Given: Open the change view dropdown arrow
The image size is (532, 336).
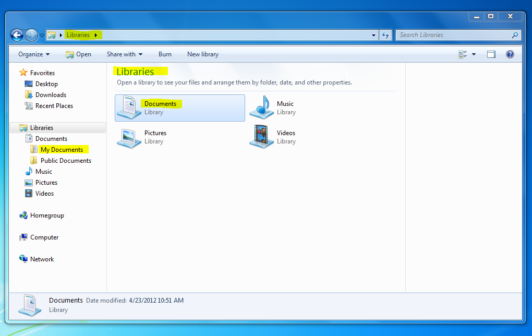Looking at the screenshot, I should pos(474,54).
